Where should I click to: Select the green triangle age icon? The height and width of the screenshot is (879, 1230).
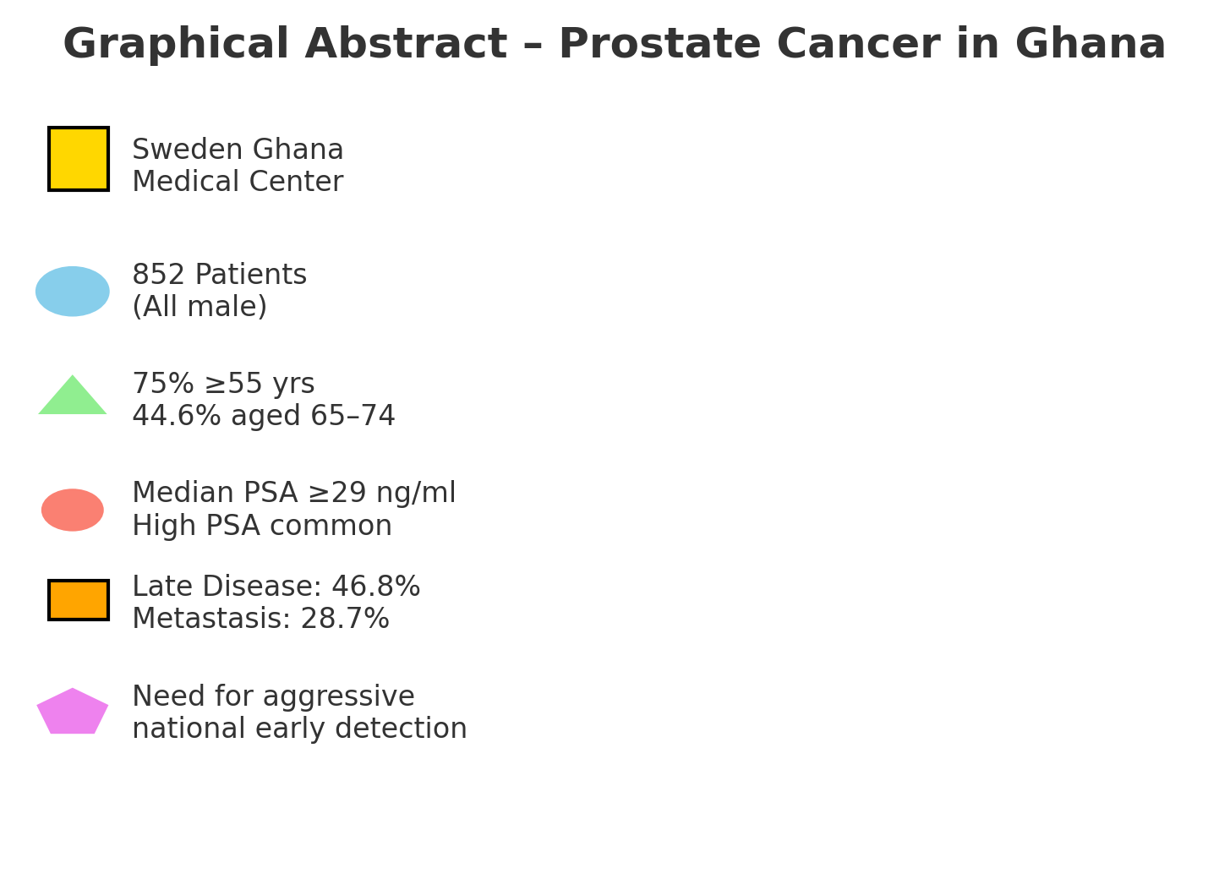pyautogui.click(x=73, y=398)
